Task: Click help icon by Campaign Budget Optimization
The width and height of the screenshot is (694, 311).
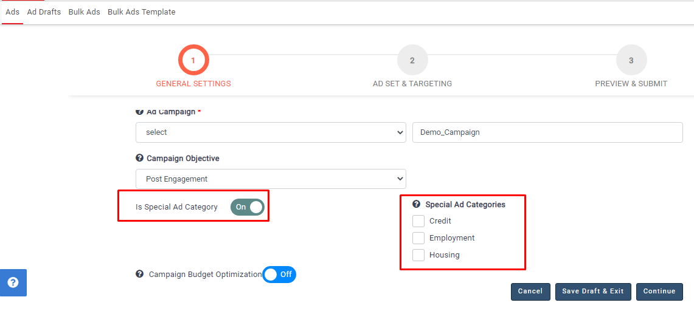Action: point(140,274)
